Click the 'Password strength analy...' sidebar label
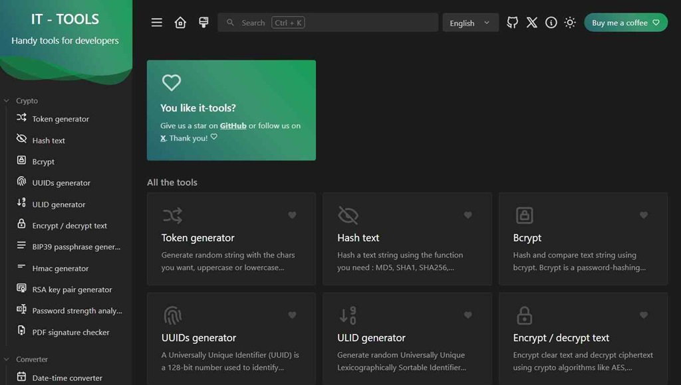Image resolution: width=681 pixels, height=385 pixels. (x=77, y=311)
